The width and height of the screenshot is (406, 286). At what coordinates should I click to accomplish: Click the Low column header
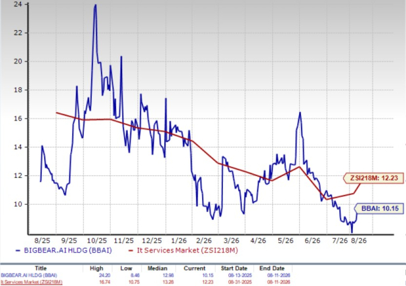click(x=126, y=268)
